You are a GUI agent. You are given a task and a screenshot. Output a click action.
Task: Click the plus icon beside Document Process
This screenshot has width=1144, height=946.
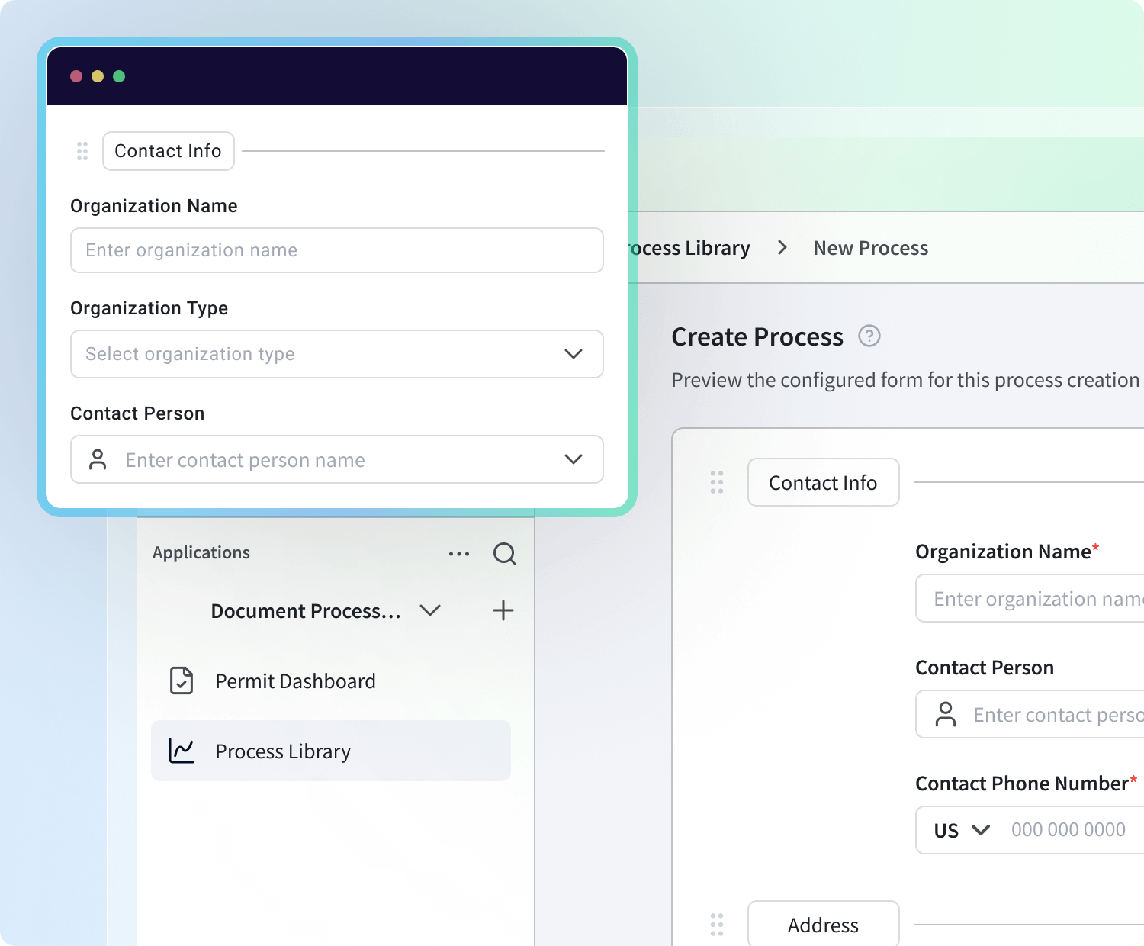click(503, 610)
